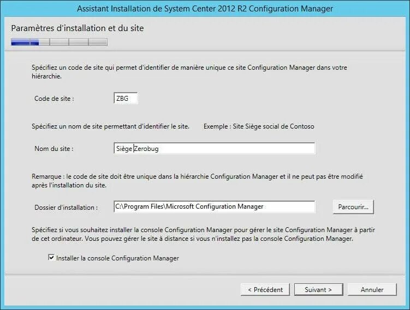410x310 pixels.
Task: Proceed with the Suivant button
Action: (x=318, y=290)
